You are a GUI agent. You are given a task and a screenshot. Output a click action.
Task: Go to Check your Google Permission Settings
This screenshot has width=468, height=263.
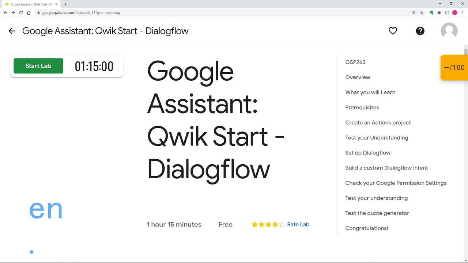click(396, 183)
